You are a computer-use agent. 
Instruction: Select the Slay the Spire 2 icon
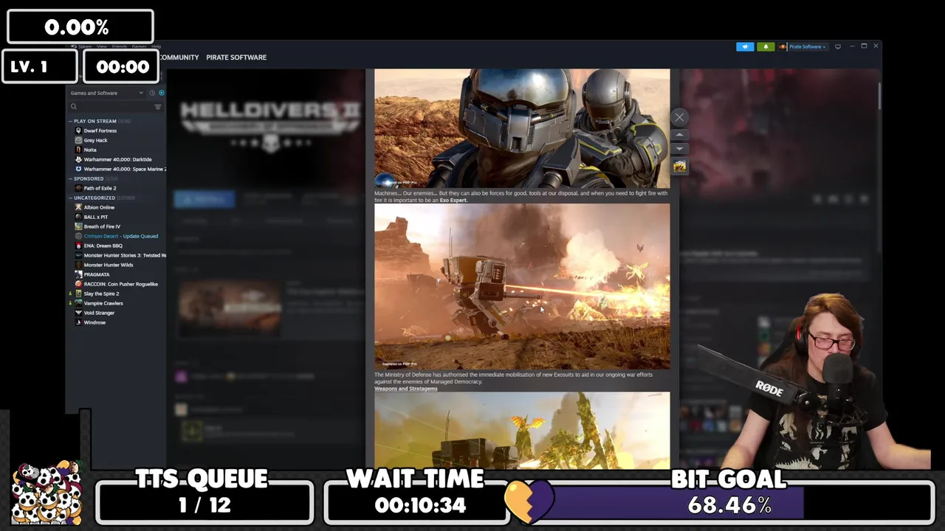(78, 294)
